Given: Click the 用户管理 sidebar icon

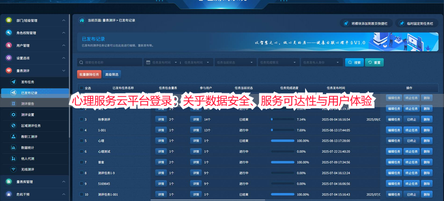Looking at the screenshot, I should point(9,46).
